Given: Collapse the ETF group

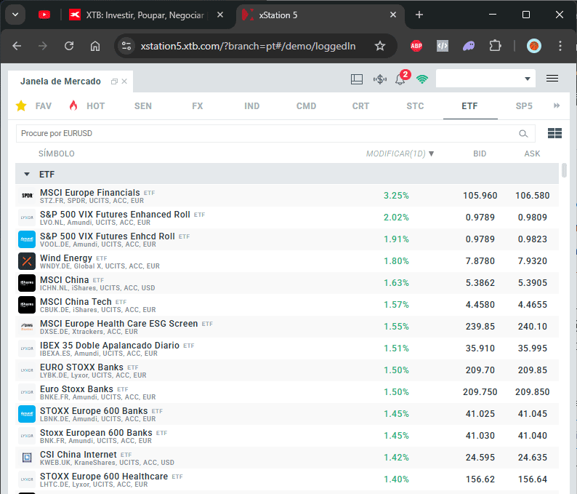Looking at the screenshot, I should (27, 174).
